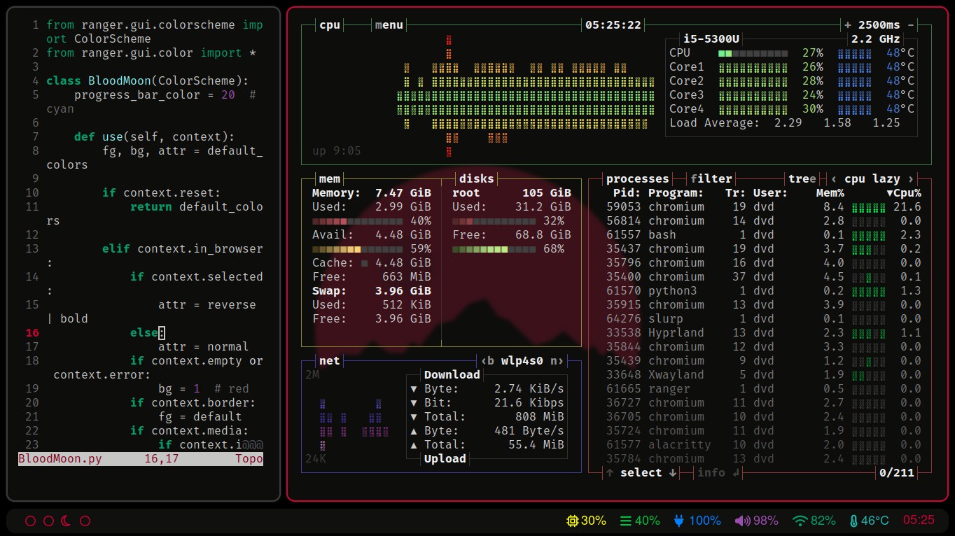This screenshot has height=536, width=955.
Task: Click the green memory bars icon in status bar
Action: click(x=626, y=521)
